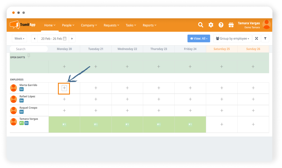Add open shift on Wednesday 22
This screenshot has width=282, height=168.
pos(127,67)
